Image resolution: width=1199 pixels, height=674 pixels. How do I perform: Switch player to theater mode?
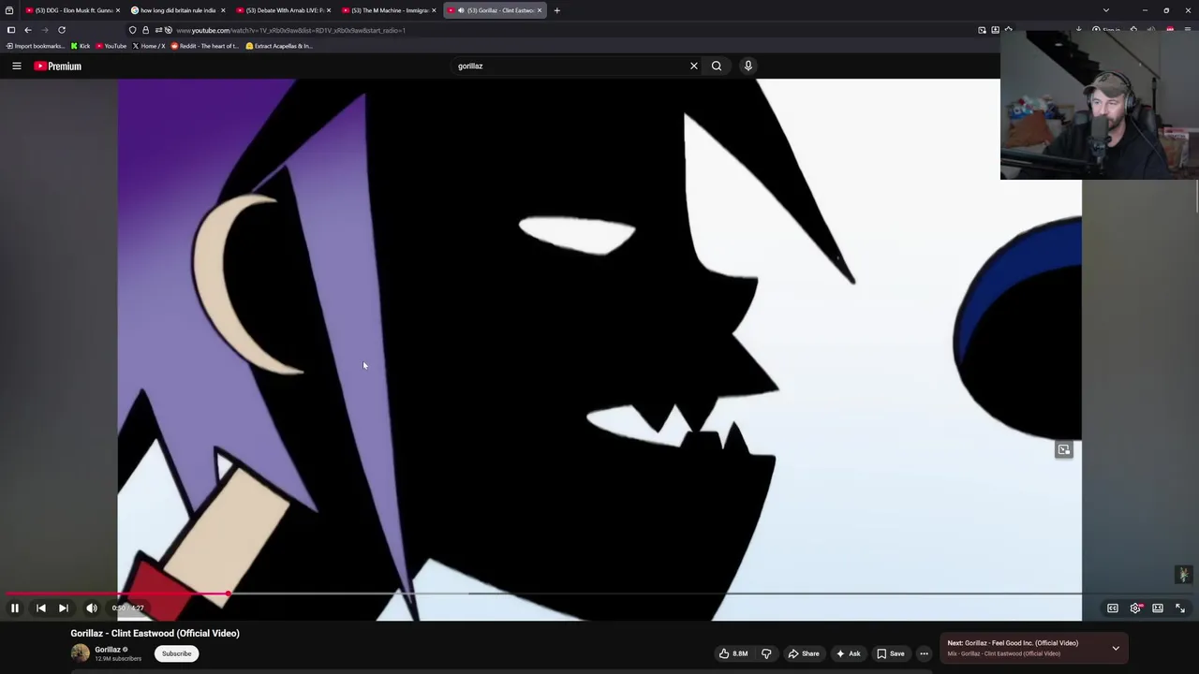tap(1158, 608)
